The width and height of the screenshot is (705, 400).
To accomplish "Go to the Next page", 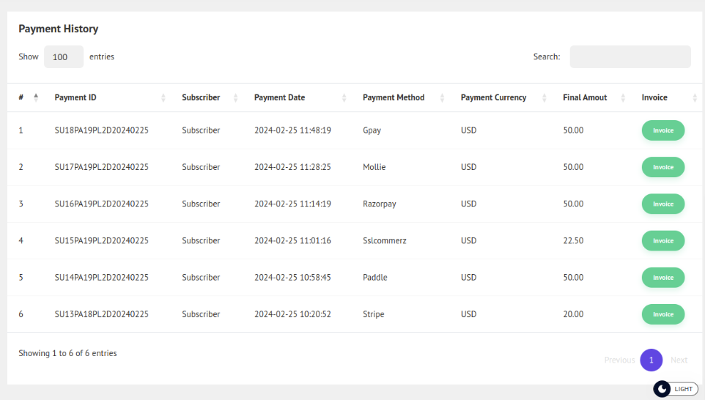I will tap(679, 360).
